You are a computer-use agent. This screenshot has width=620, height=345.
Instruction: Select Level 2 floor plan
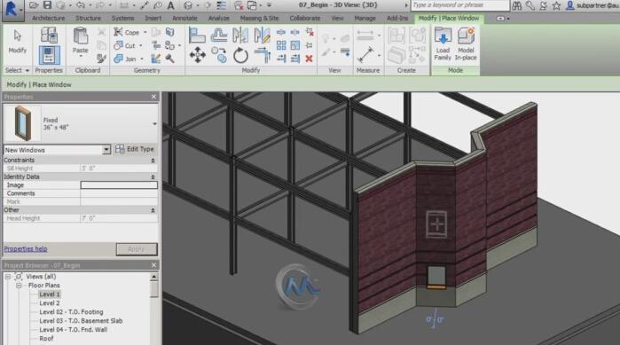pos(50,303)
